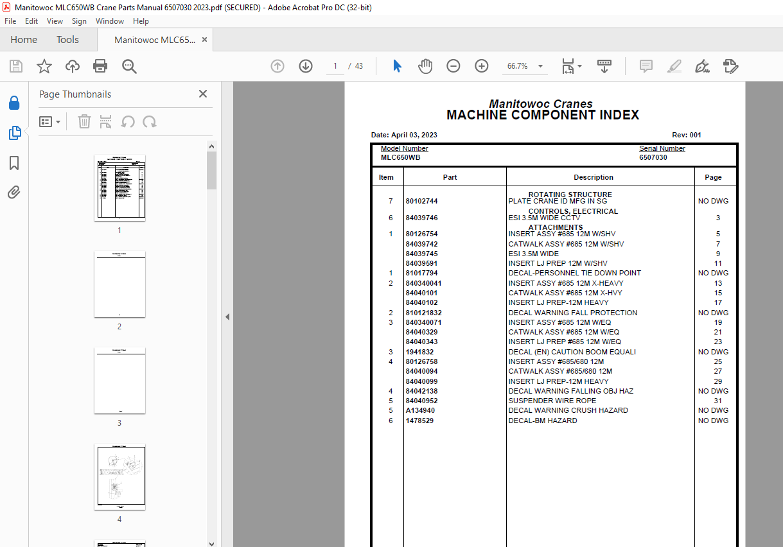Bookmark file with star icon
The width and height of the screenshot is (783, 547).
click(44, 66)
